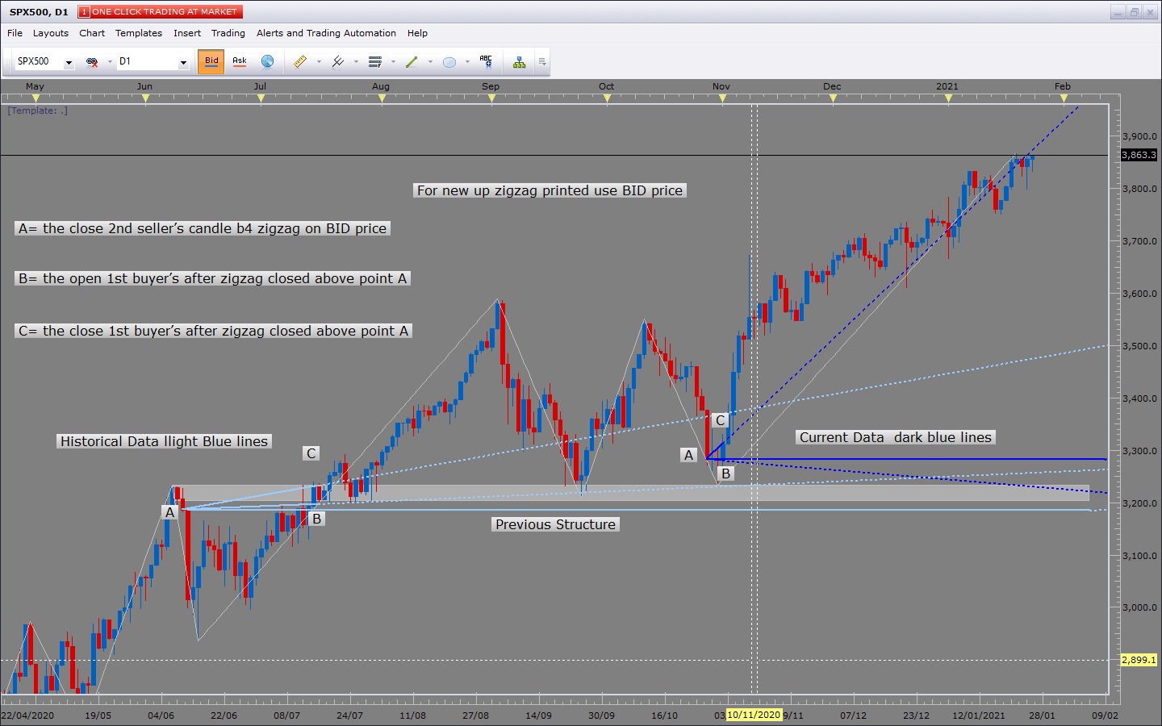Expand the shape tool options arrow
1162x726 pixels.
(x=467, y=62)
